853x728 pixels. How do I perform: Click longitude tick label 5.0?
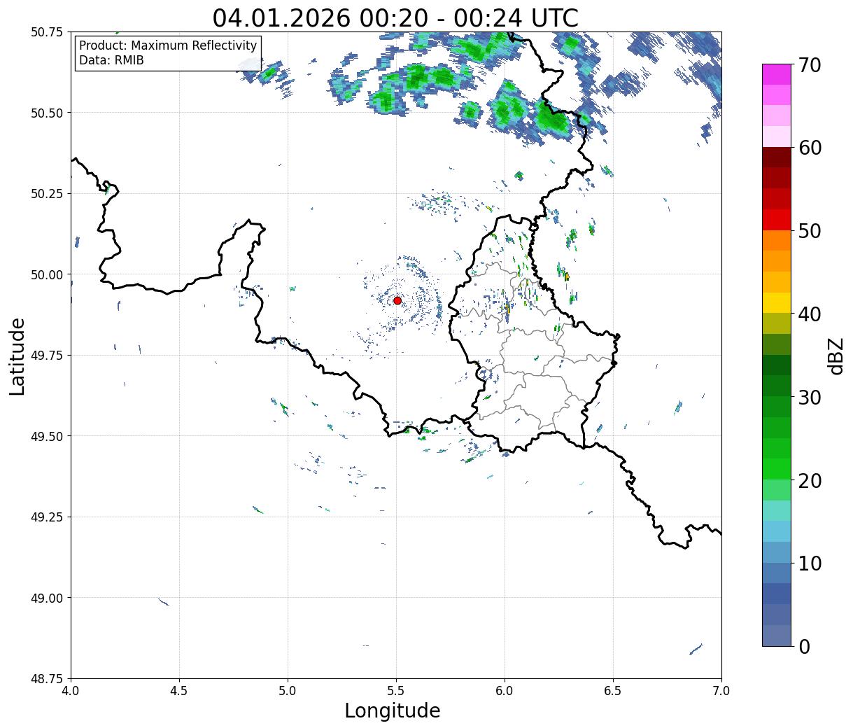tap(288, 690)
